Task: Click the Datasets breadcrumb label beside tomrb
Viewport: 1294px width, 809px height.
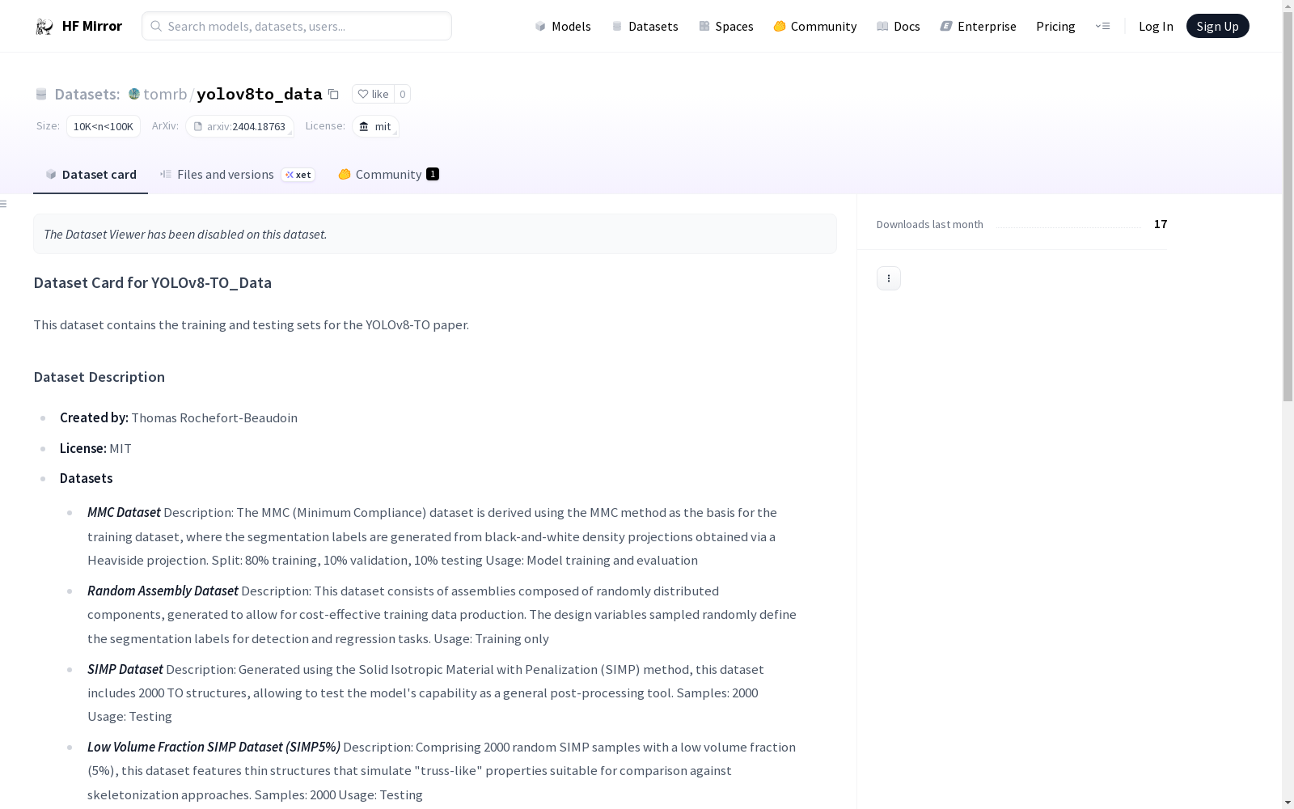Action: click(x=87, y=94)
